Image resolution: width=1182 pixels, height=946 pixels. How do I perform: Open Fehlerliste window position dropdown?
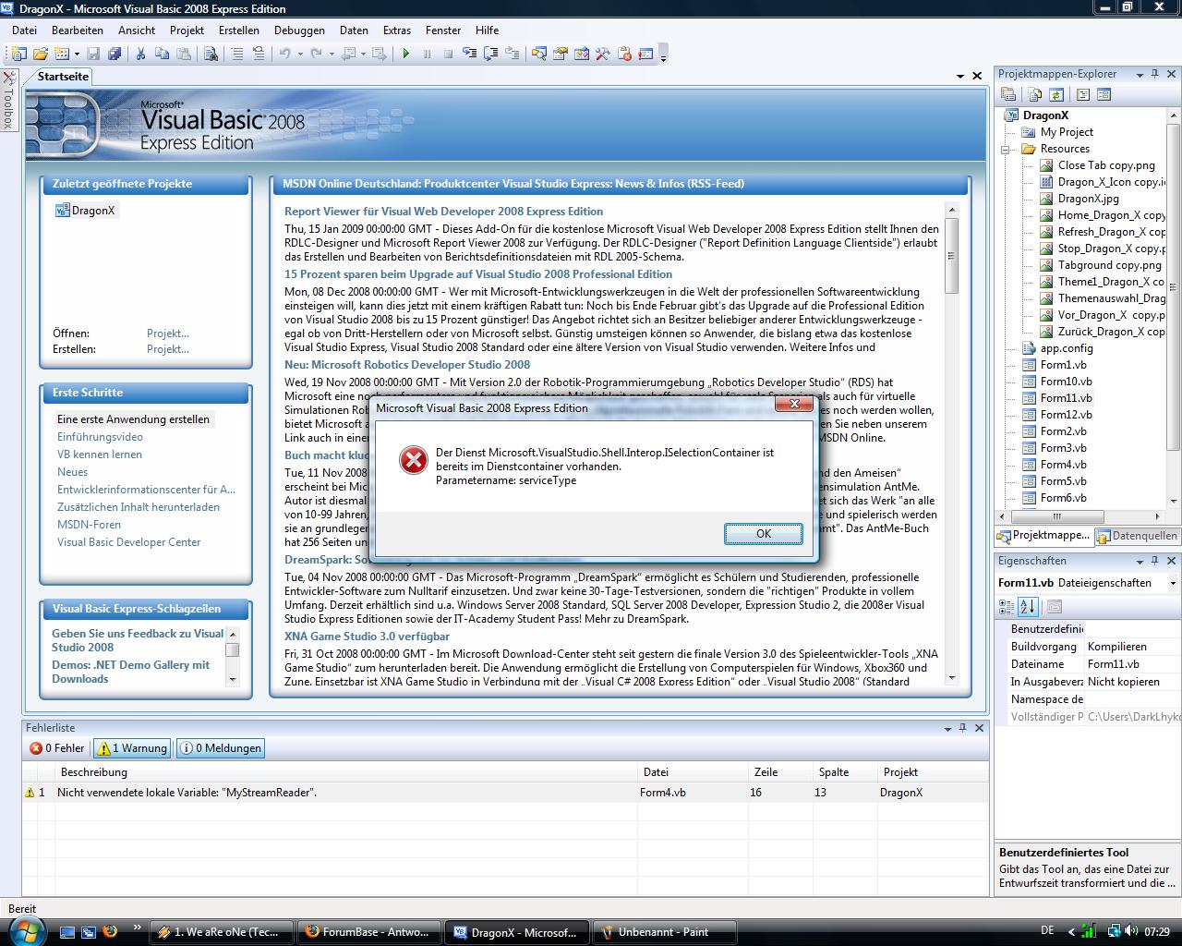[947, 728]
